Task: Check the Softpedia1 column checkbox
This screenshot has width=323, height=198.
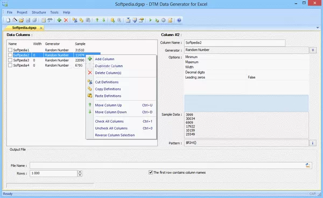Action: click(x=10, y=50)
